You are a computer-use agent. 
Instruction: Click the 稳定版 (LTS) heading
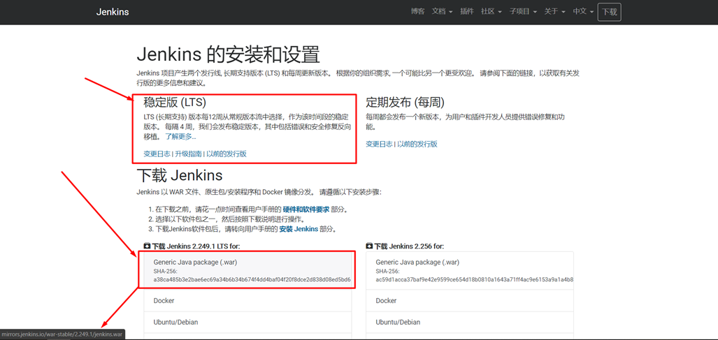tap(175, 103)
